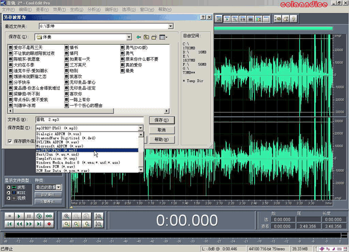
Task: Toggle the MIDI file type checkbox
Action: point(8,193)
